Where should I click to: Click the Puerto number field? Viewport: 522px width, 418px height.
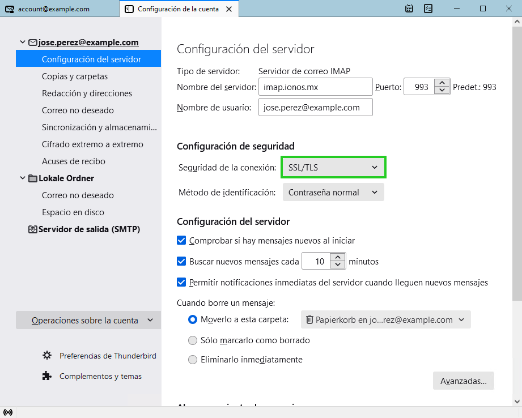click(419, 87)
